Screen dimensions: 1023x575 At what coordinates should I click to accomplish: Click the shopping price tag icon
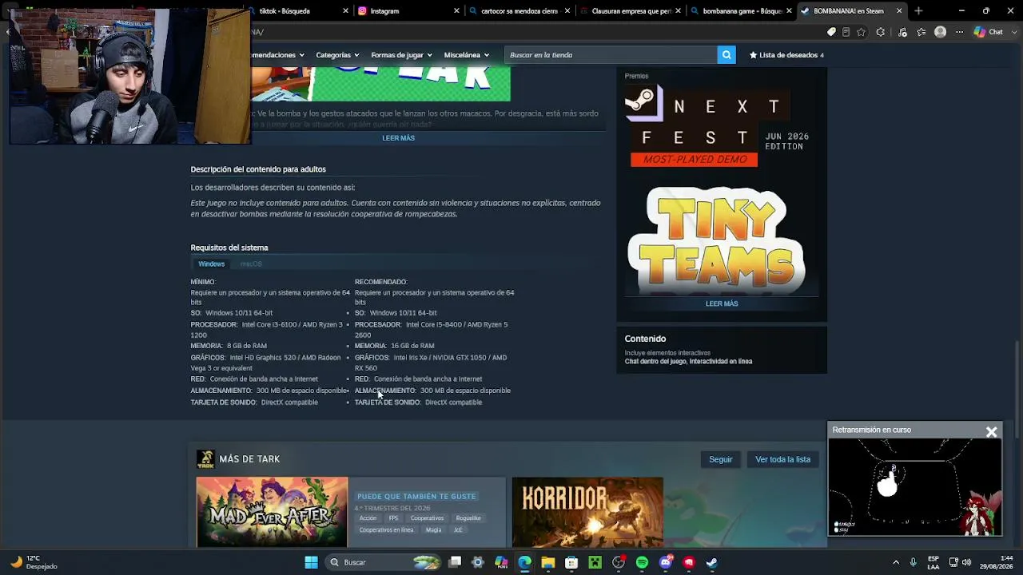coord(831,32)
